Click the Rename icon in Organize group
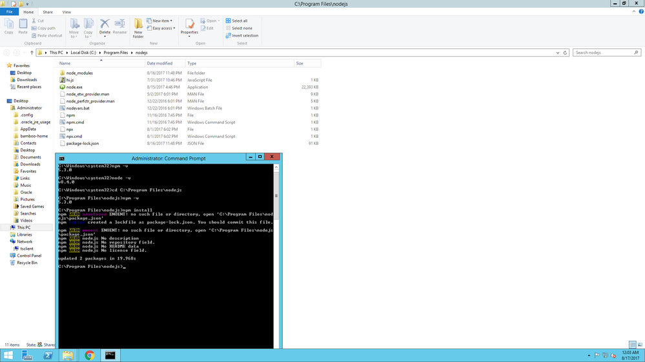 [x=119, y=27]
